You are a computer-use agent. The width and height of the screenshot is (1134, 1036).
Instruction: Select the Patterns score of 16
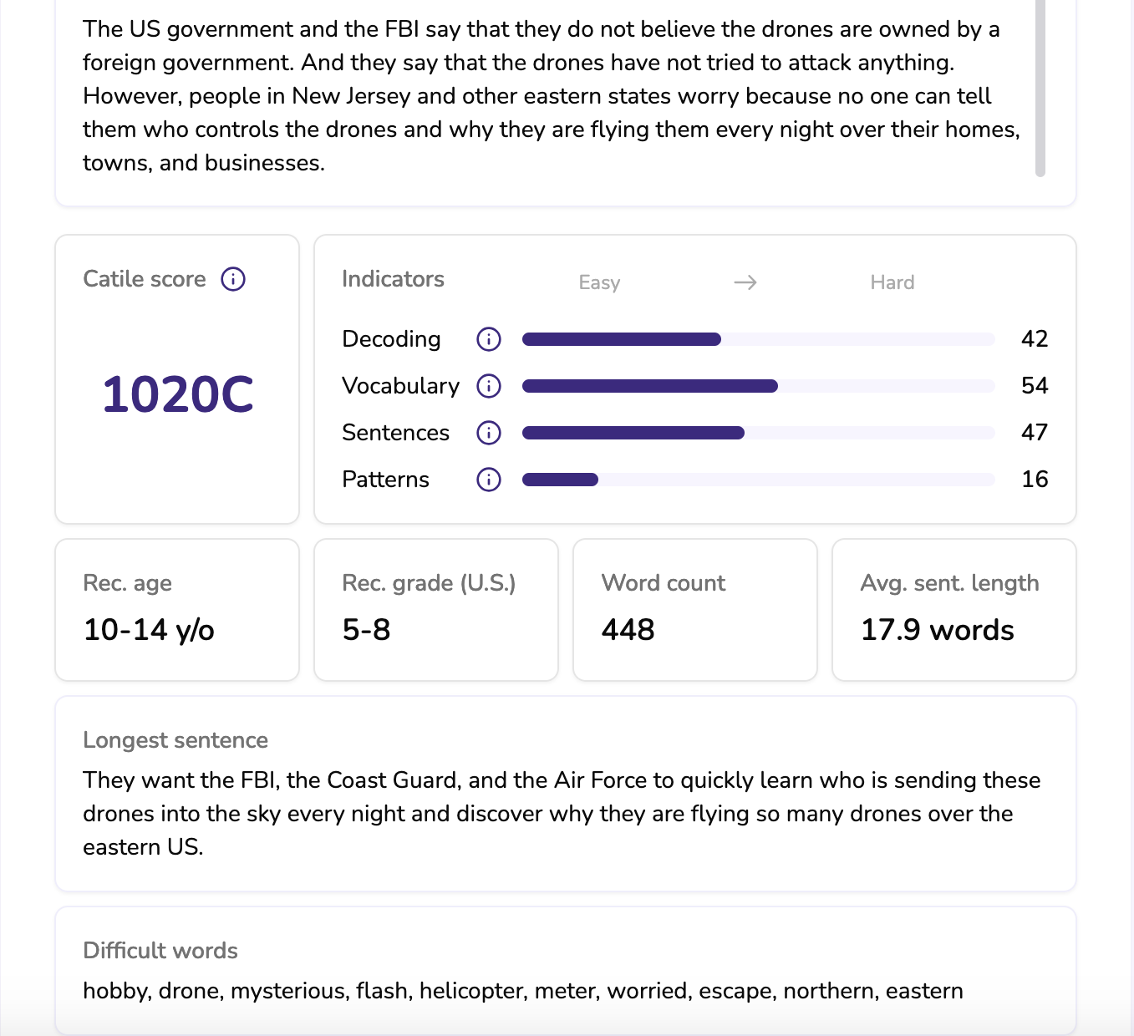click(1035, 480)
